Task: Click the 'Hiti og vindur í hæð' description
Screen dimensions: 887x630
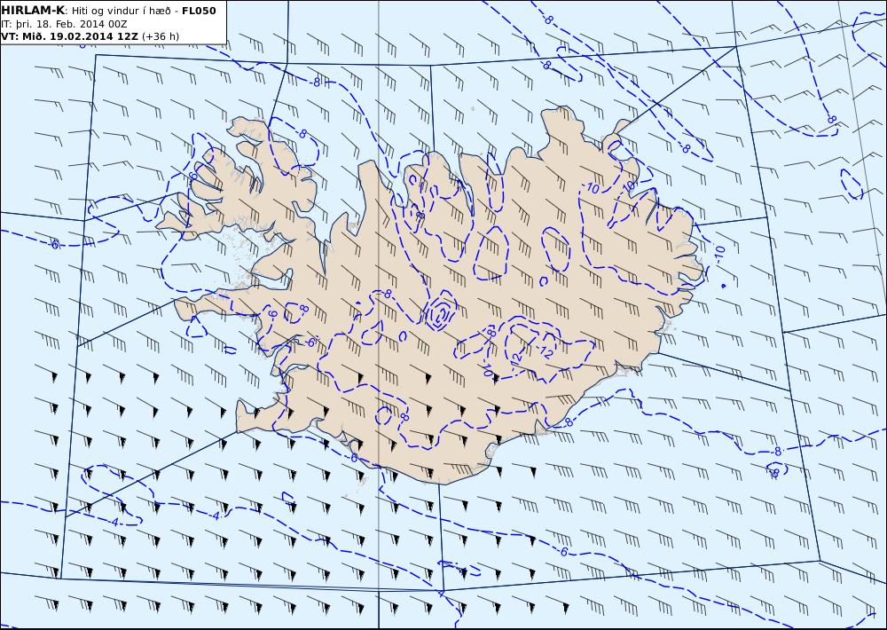Action: point(121,12)
